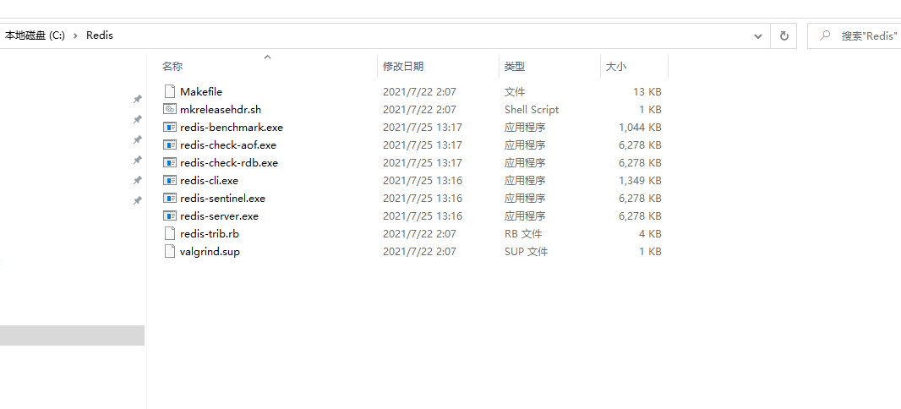
Task: Select redis-check-rdb.exe file name
Action: [229, 162]
